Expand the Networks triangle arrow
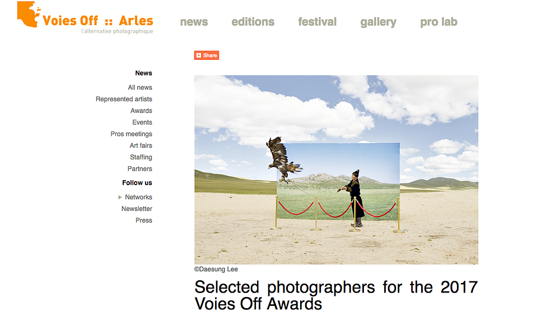This screenshot has height=316, width=537. [x=120, y=197]
